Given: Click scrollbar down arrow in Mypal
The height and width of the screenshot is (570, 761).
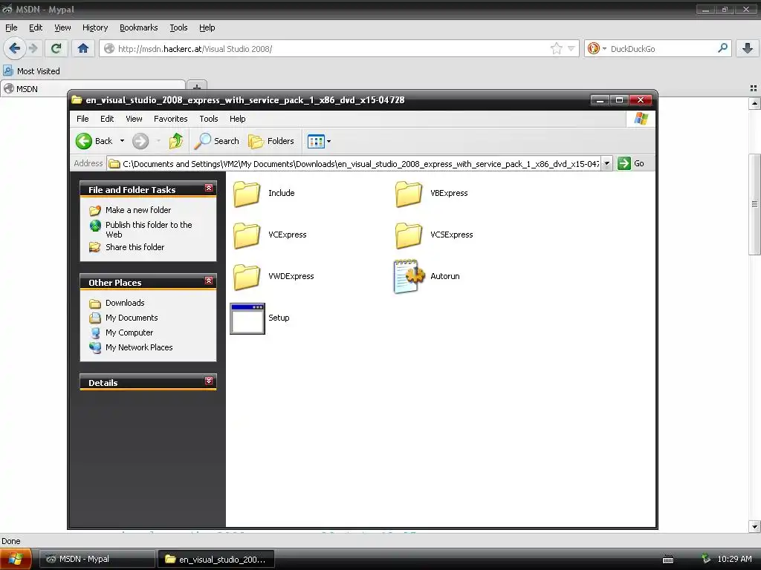Looking at the screenshot, I should click(754, 526).
